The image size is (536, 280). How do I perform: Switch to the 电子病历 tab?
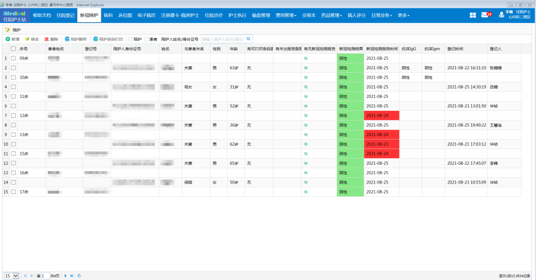pos(146,15)
